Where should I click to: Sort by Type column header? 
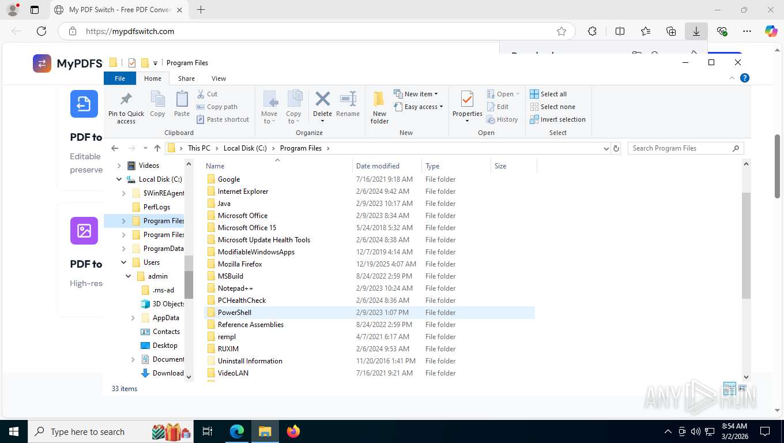tap(456, 166)
